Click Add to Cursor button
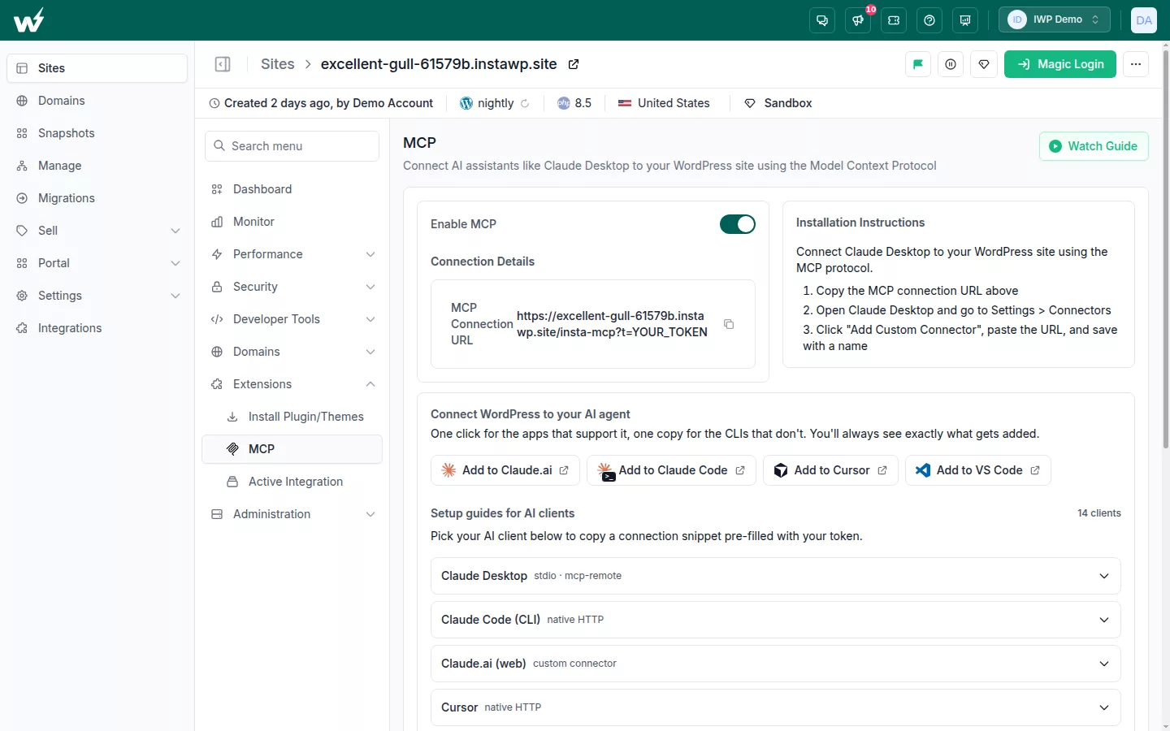 click(x=830, y=470)
